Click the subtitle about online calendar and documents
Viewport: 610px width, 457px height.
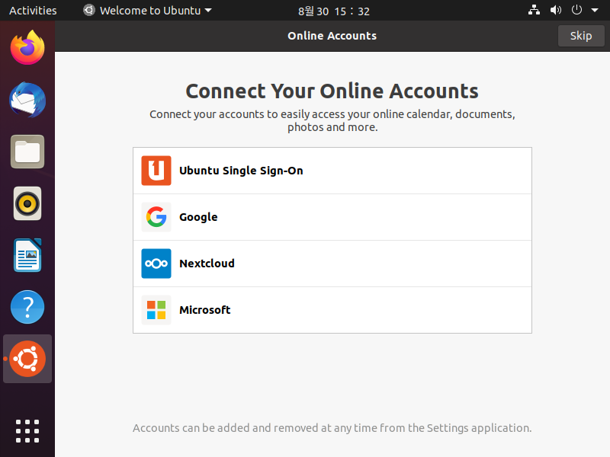[332, 120]
